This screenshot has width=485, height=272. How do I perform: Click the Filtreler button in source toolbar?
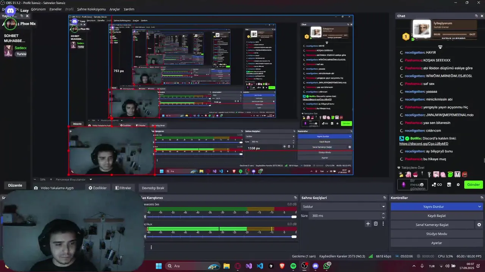coord(123,188)
